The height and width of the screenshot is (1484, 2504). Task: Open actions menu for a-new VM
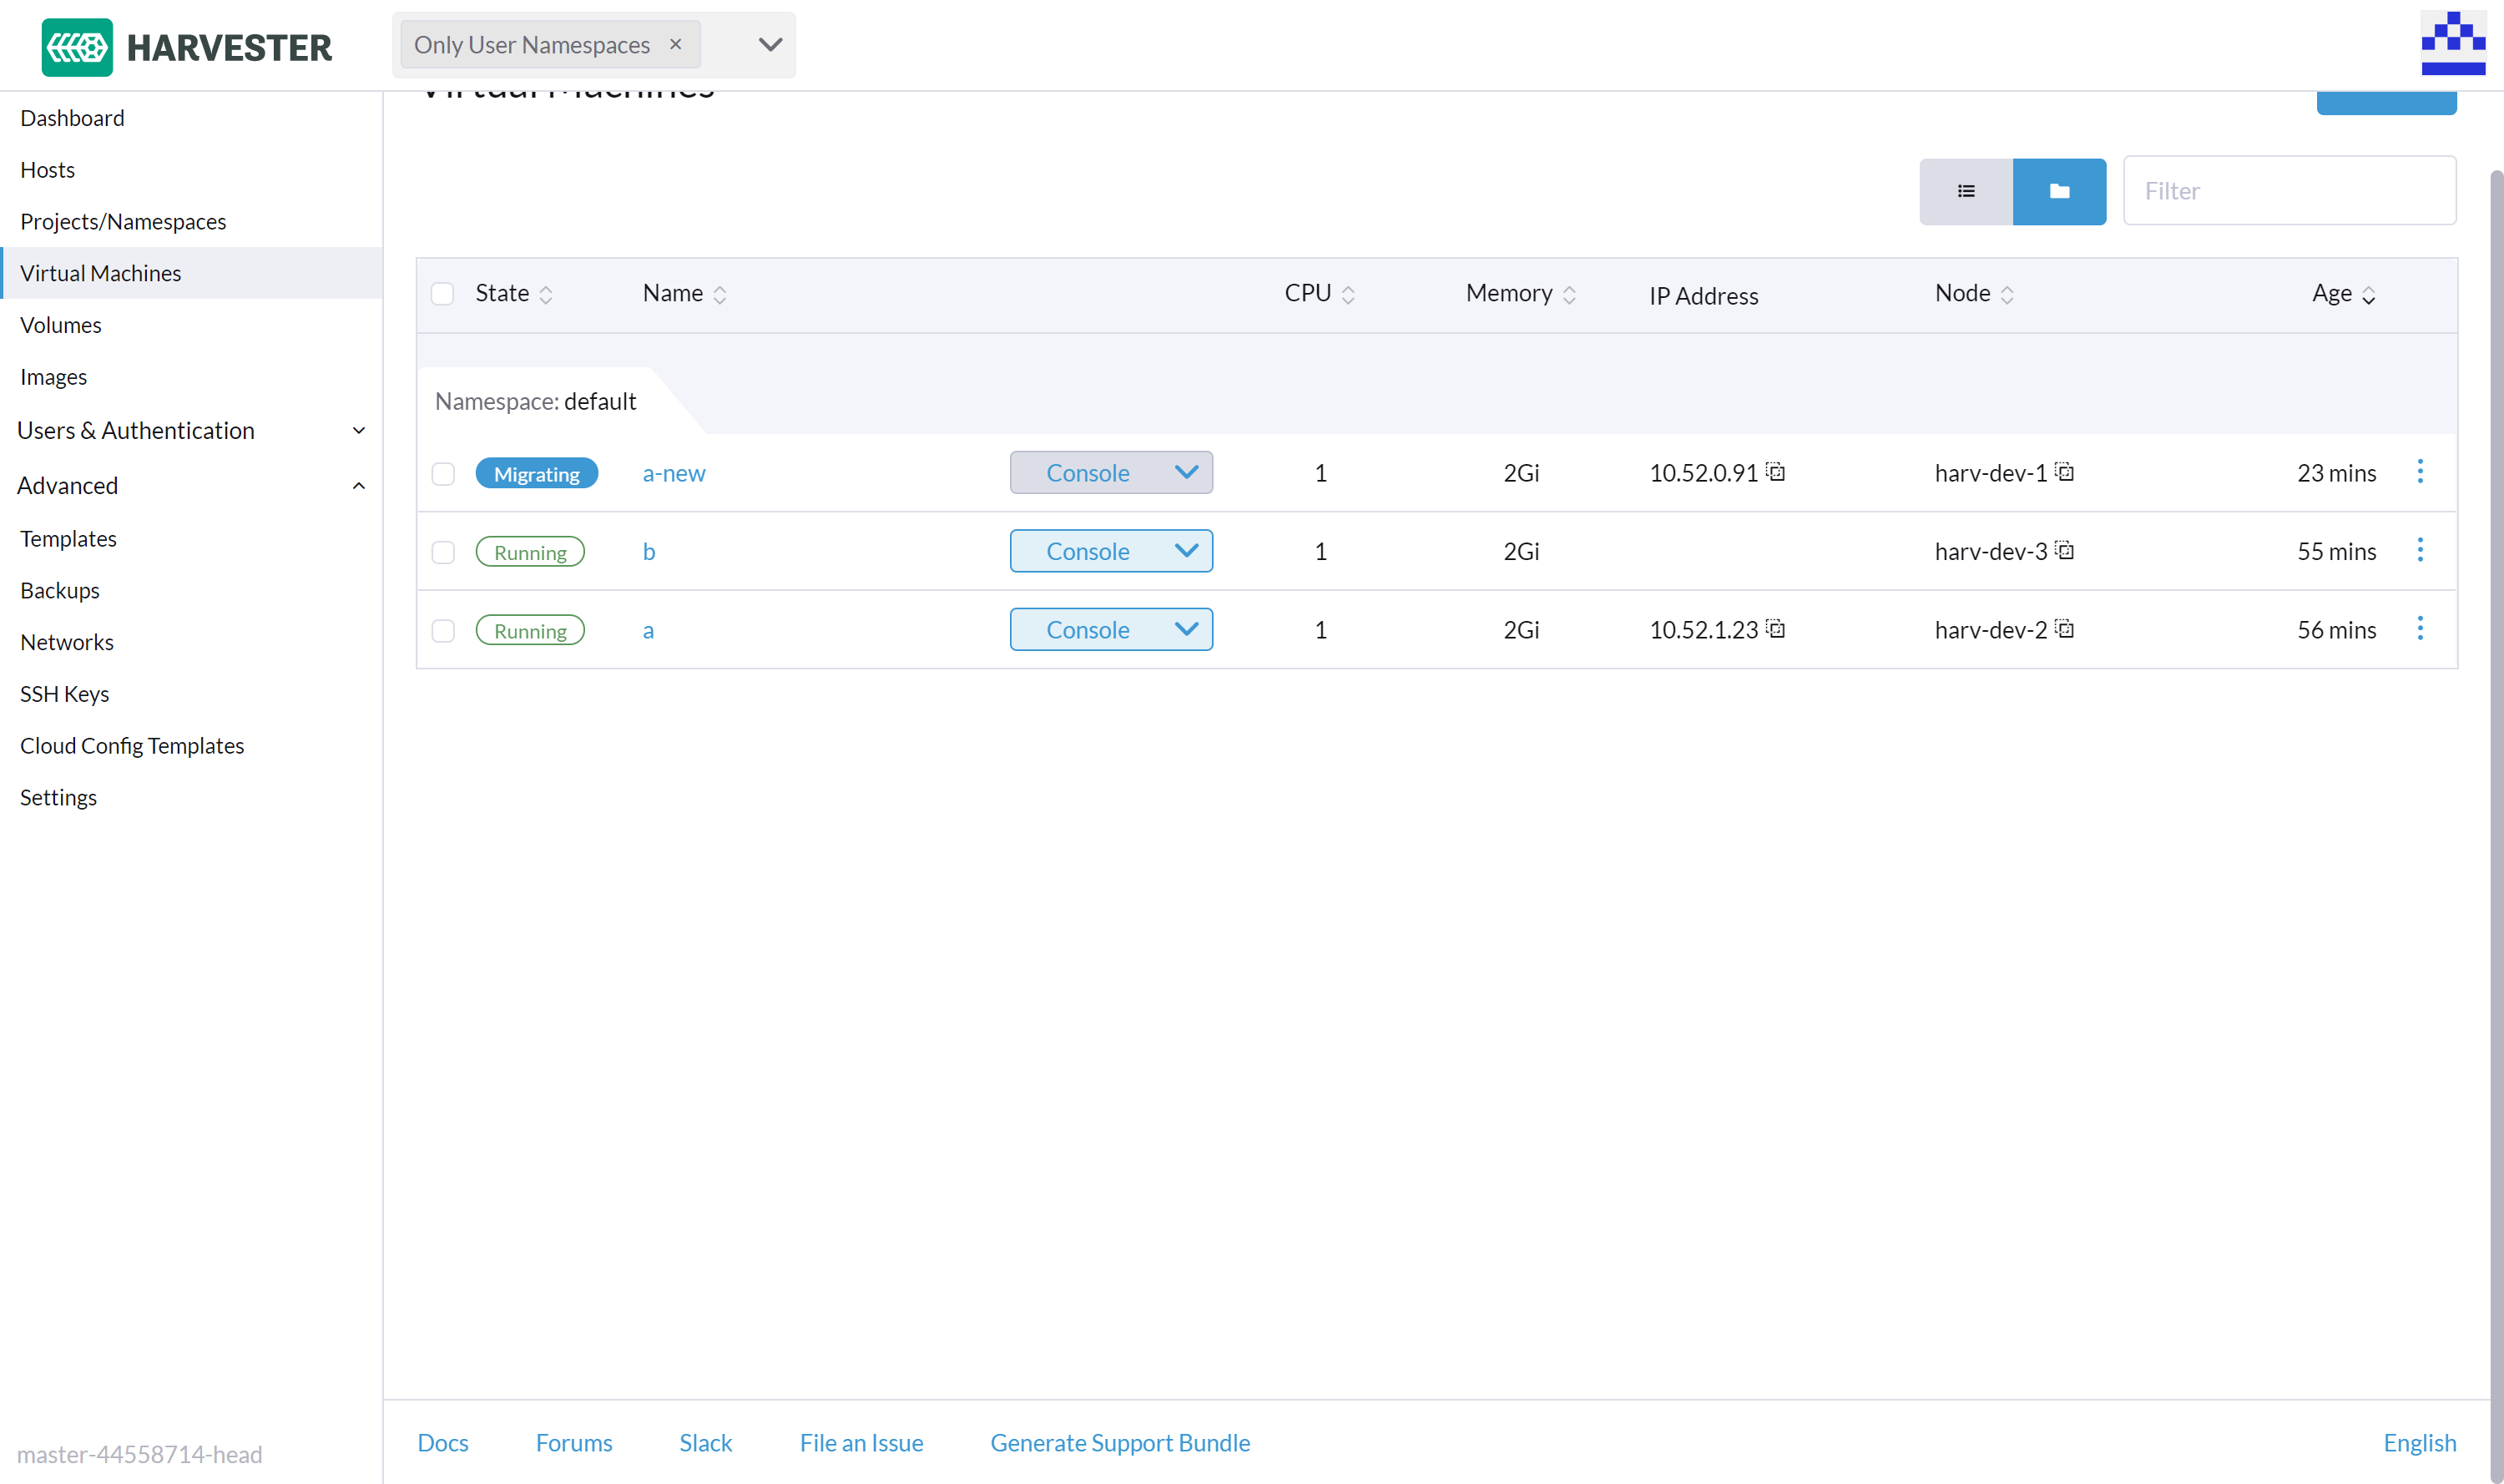point(2419,472)
